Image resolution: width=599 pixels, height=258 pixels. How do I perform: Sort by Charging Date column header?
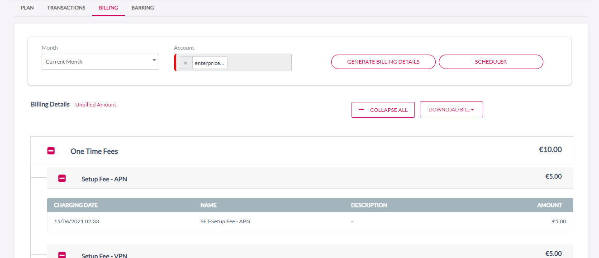click(x=76, y=205)
